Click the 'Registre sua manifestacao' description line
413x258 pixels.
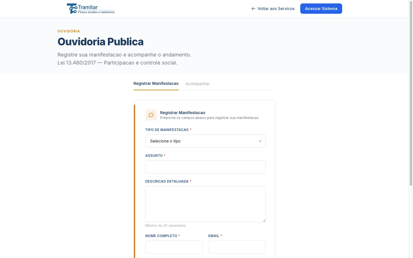click(124, 55)
